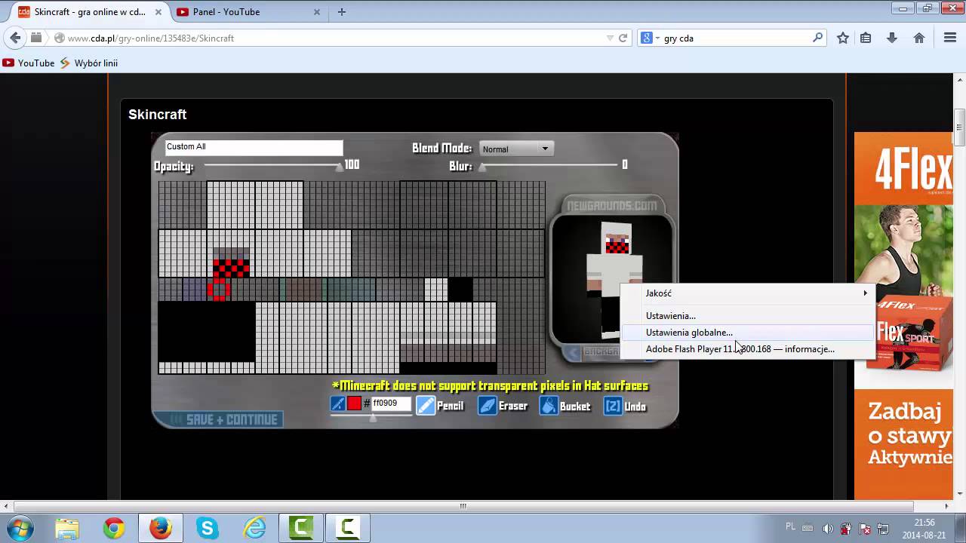Click the PL language indicator

790,526
